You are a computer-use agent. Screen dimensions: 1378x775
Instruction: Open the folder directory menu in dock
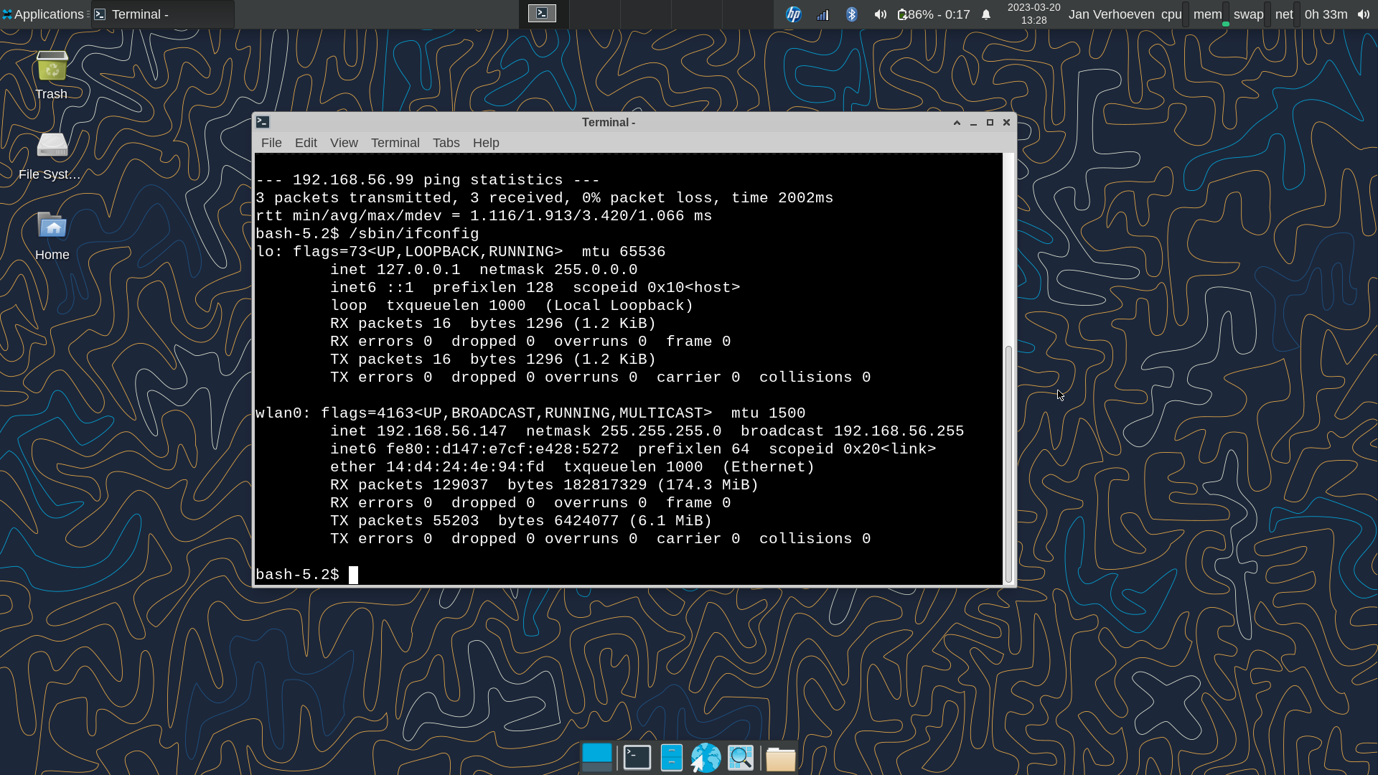click(780, 758)
